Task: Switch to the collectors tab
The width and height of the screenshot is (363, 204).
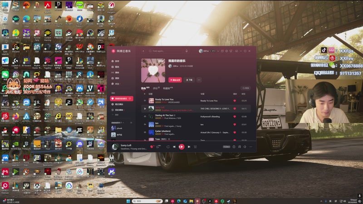Action: pos(168,88)
